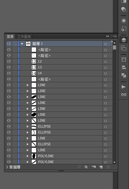Open the Artboards panel icon in dock
This screenshot has width=129, height=189.
coord(124,48)
